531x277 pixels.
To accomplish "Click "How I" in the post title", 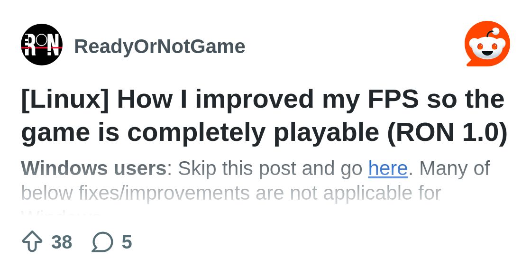I will [152, 99].
